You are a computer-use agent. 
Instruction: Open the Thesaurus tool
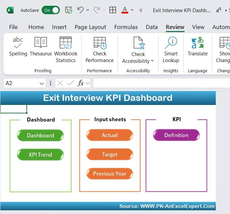(41, 47)
